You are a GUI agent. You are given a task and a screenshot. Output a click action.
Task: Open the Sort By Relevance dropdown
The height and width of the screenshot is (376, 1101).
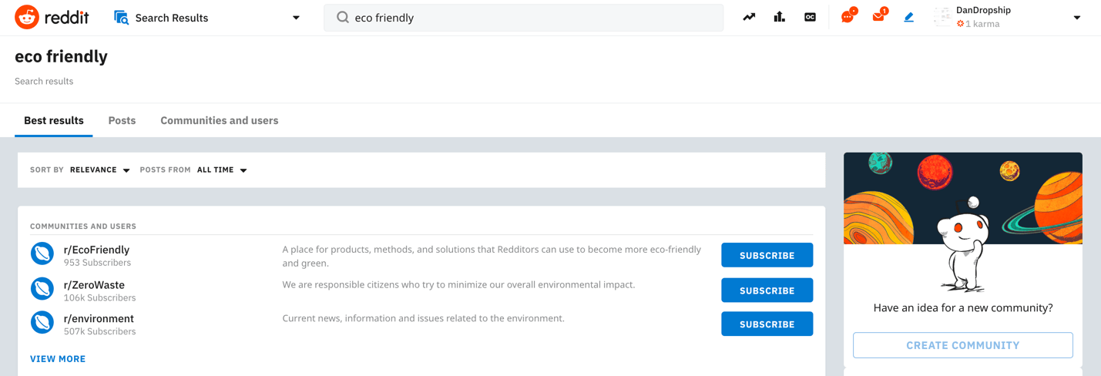coord(99,170)
